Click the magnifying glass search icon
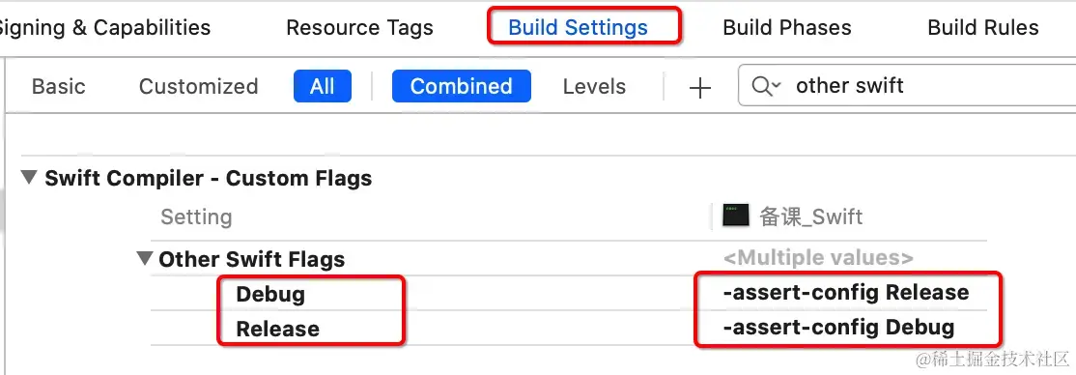This screenshot has width=1076, height=375. pos(762,86)
